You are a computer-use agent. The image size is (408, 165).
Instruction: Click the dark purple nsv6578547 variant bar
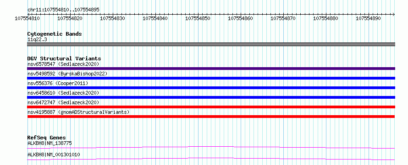[x=211, y=69]
